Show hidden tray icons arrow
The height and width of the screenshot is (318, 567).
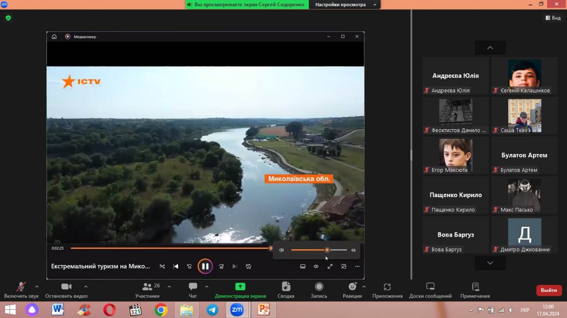pos(471,310)
